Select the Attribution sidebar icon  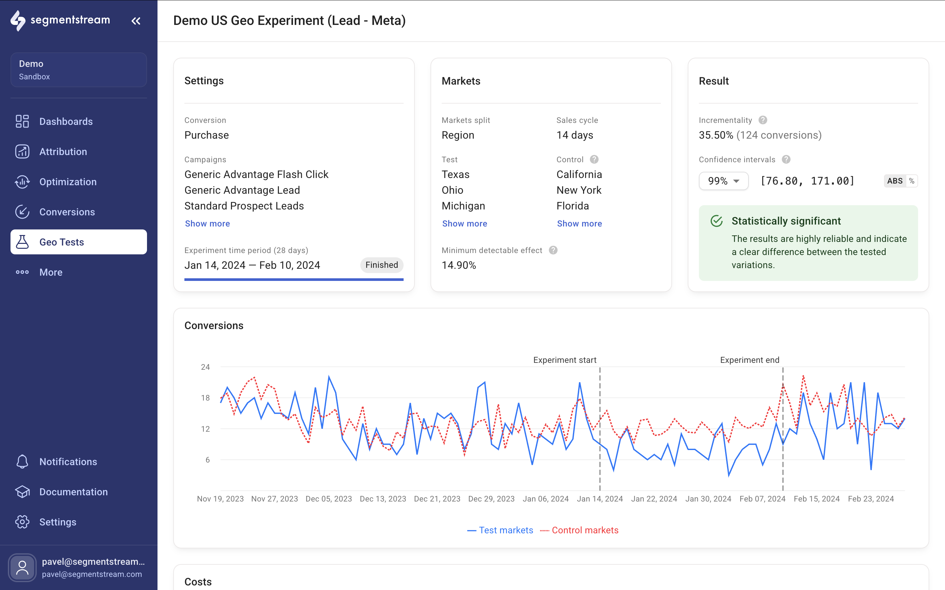tap(22, 151)
